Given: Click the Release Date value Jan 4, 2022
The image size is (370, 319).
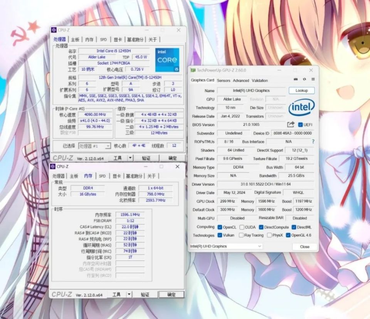Looking at the screenshot, I should (230, 116).
